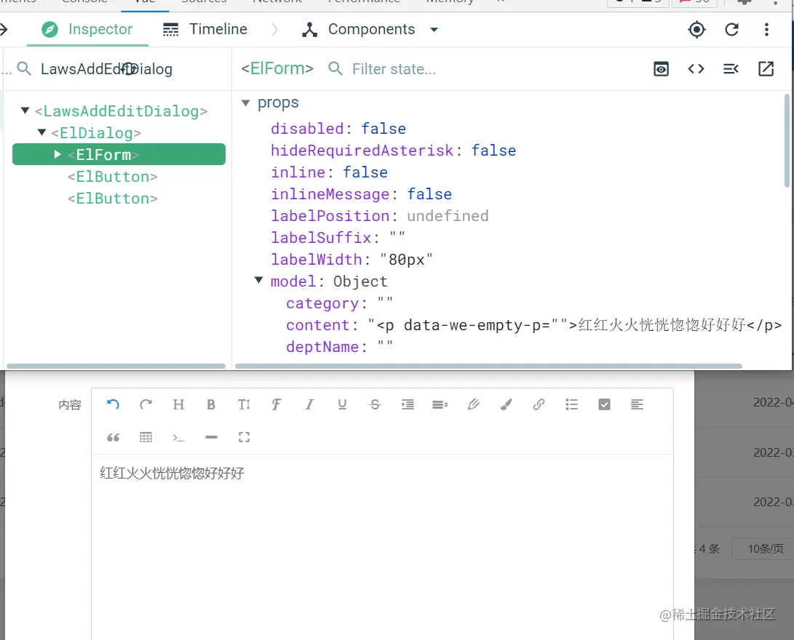Switch to the Timeline tab
This screenshot has width=794, height=640.
(x=205, y=29)
